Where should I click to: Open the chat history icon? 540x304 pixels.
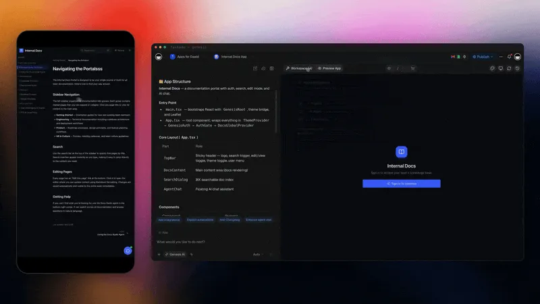263,68
